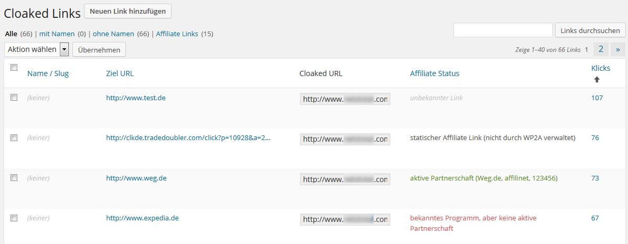Focus the link search input field

[503, 30]
